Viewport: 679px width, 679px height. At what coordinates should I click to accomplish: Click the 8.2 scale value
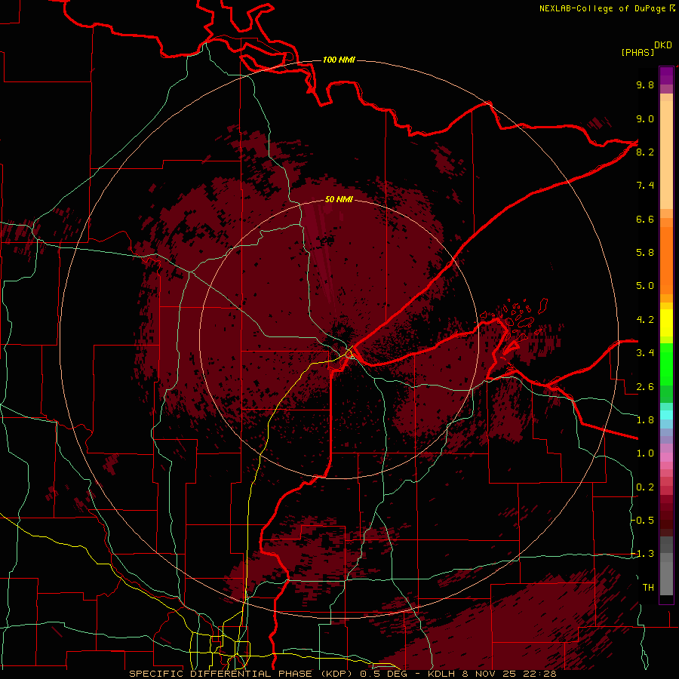click(x=645, y=152)
